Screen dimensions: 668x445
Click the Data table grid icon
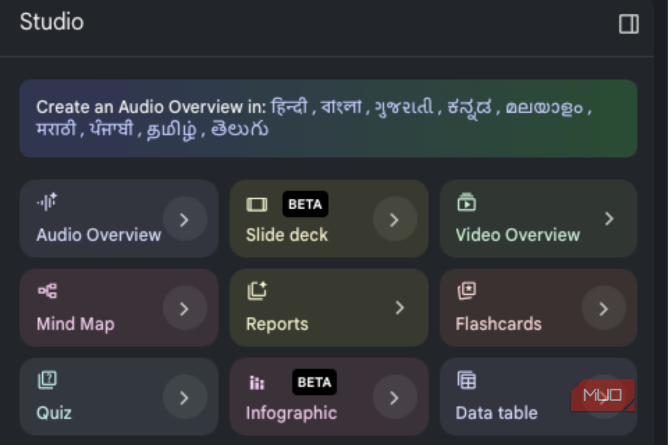[x=466, y=380]
